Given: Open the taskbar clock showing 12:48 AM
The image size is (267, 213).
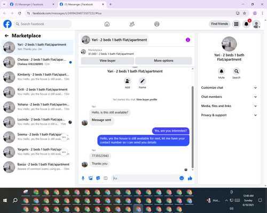Looking at the screenshot, I should [x=248, y=200].
